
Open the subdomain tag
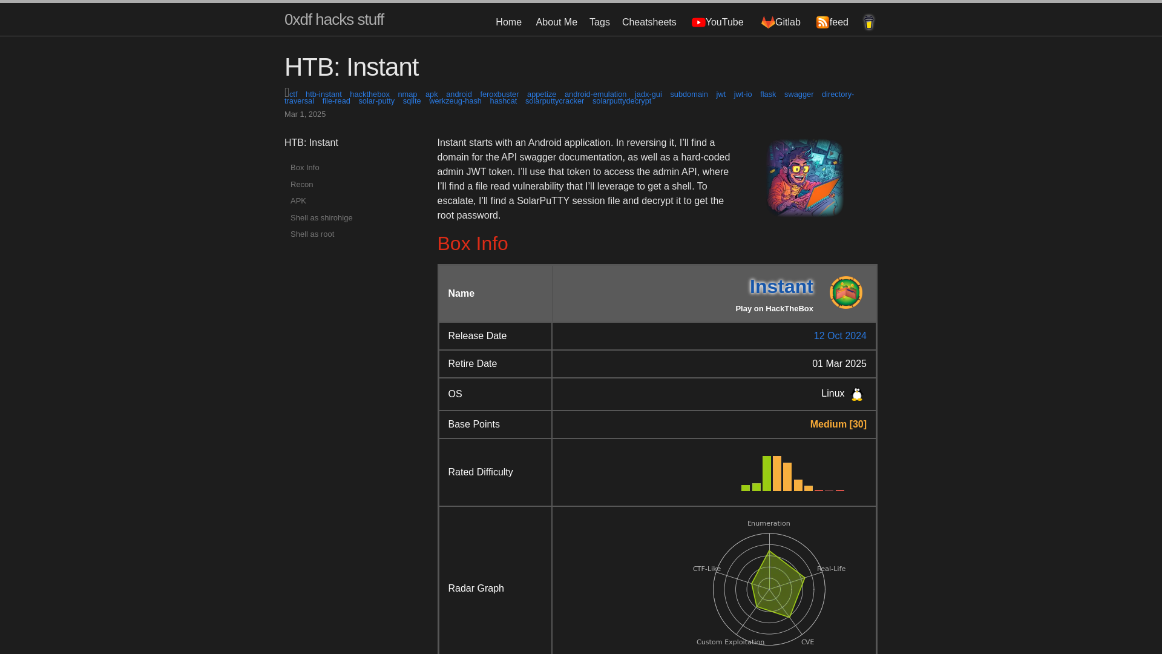(x=689, y=94)
